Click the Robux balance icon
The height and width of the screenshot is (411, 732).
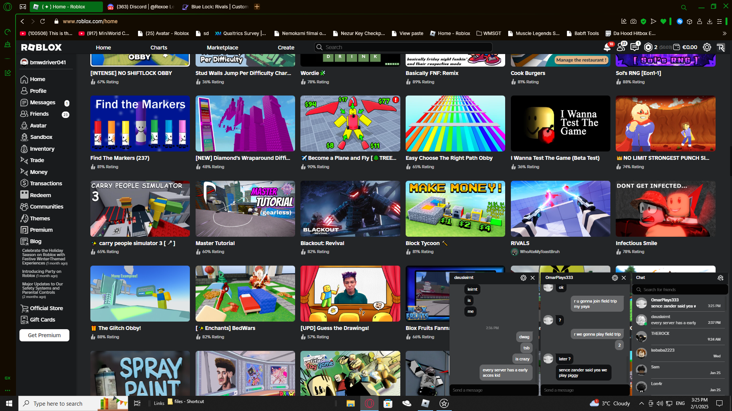(648, 47)
